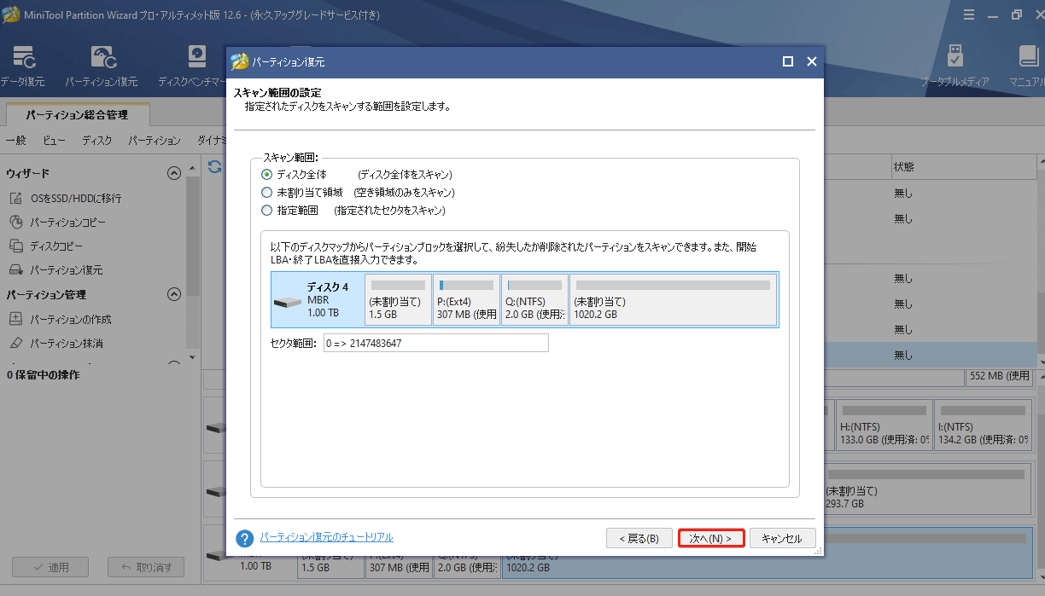This screenshot has width=1045, height=596.
Task: Collapse the ウィザード section
Action: pyautogui.click(x=174, y=173)
